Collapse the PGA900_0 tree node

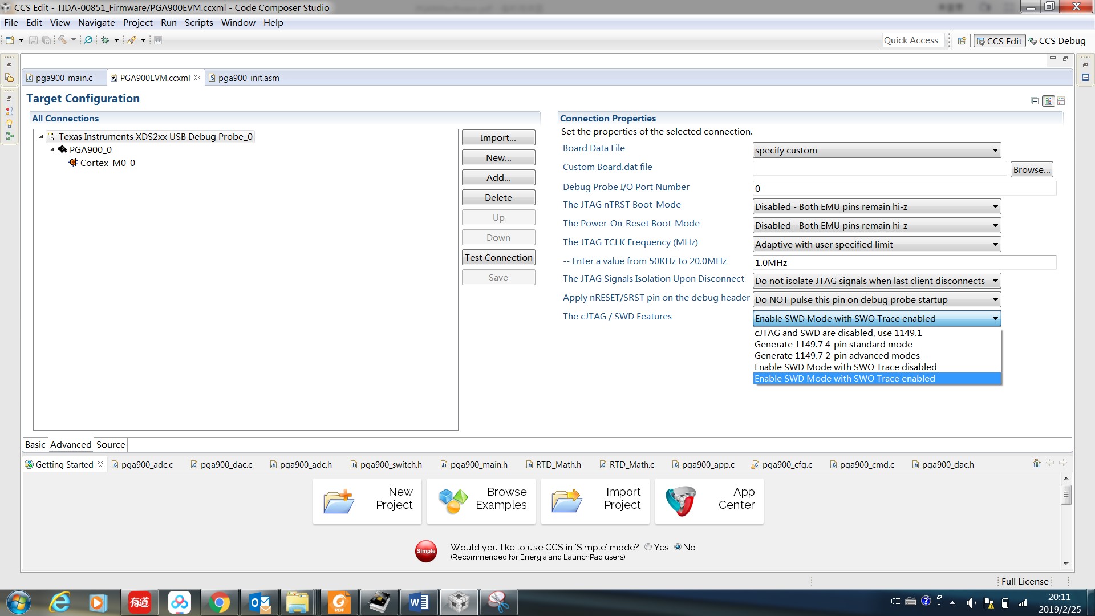pos(52,150)
